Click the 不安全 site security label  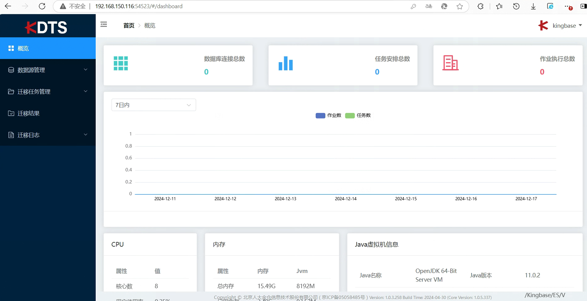point(77,6)
